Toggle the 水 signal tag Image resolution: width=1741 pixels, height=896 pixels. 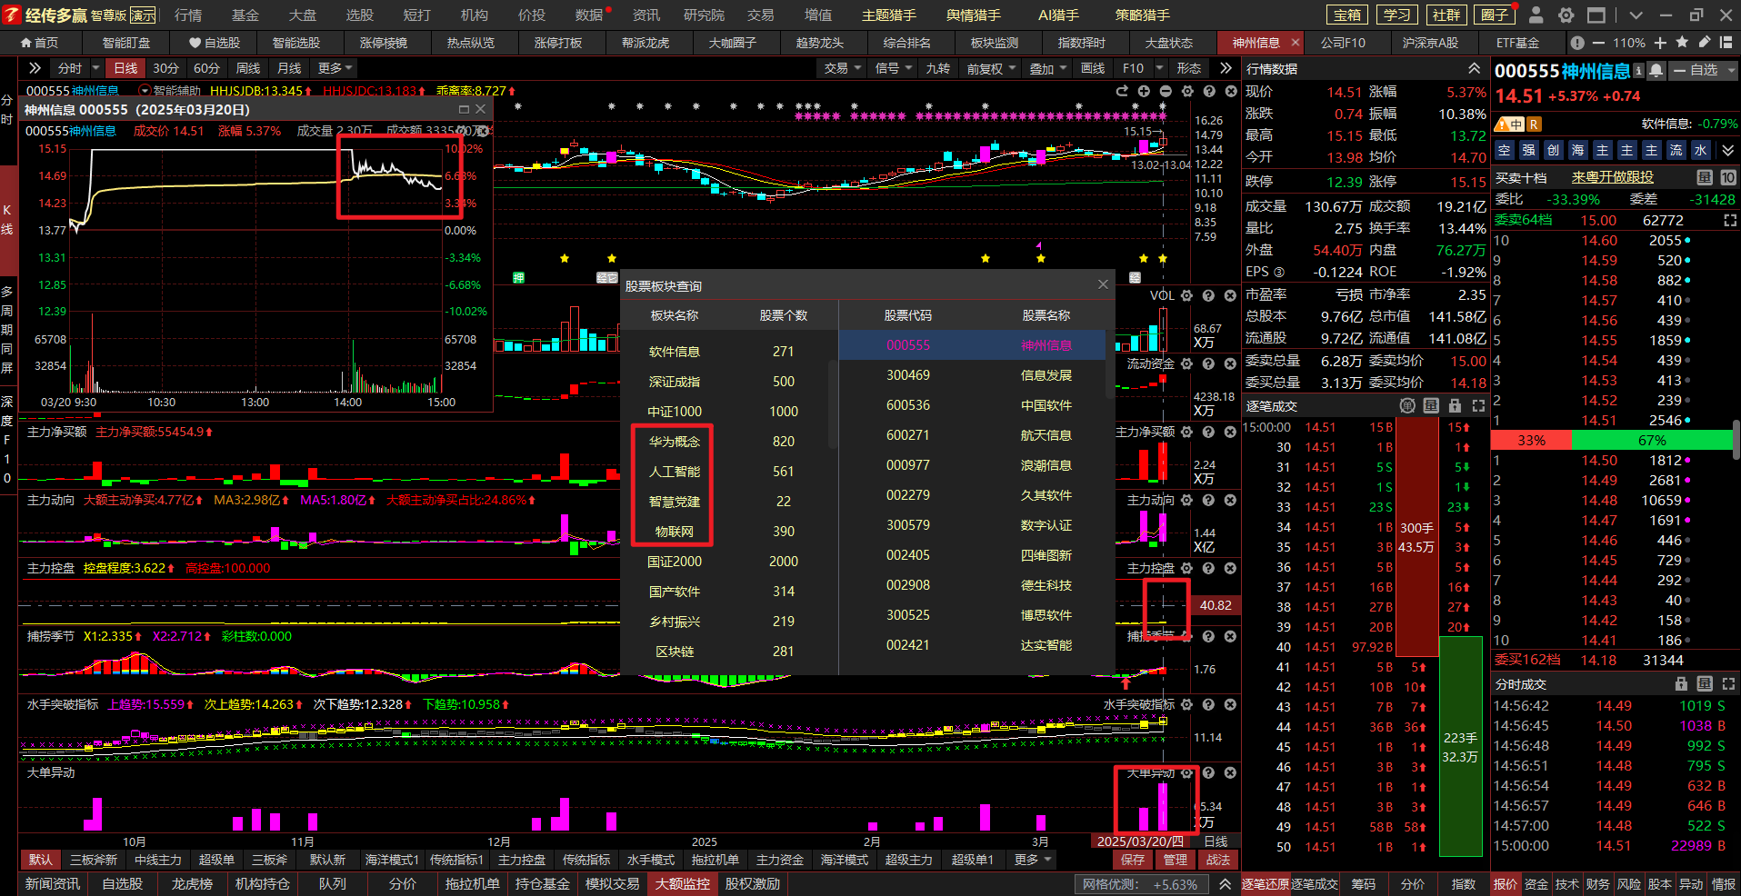pyautogui.click(x=1700, y=150)
